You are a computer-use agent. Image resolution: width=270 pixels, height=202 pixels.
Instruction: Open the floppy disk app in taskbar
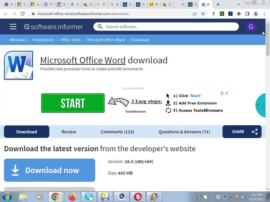tap(105, 197)
